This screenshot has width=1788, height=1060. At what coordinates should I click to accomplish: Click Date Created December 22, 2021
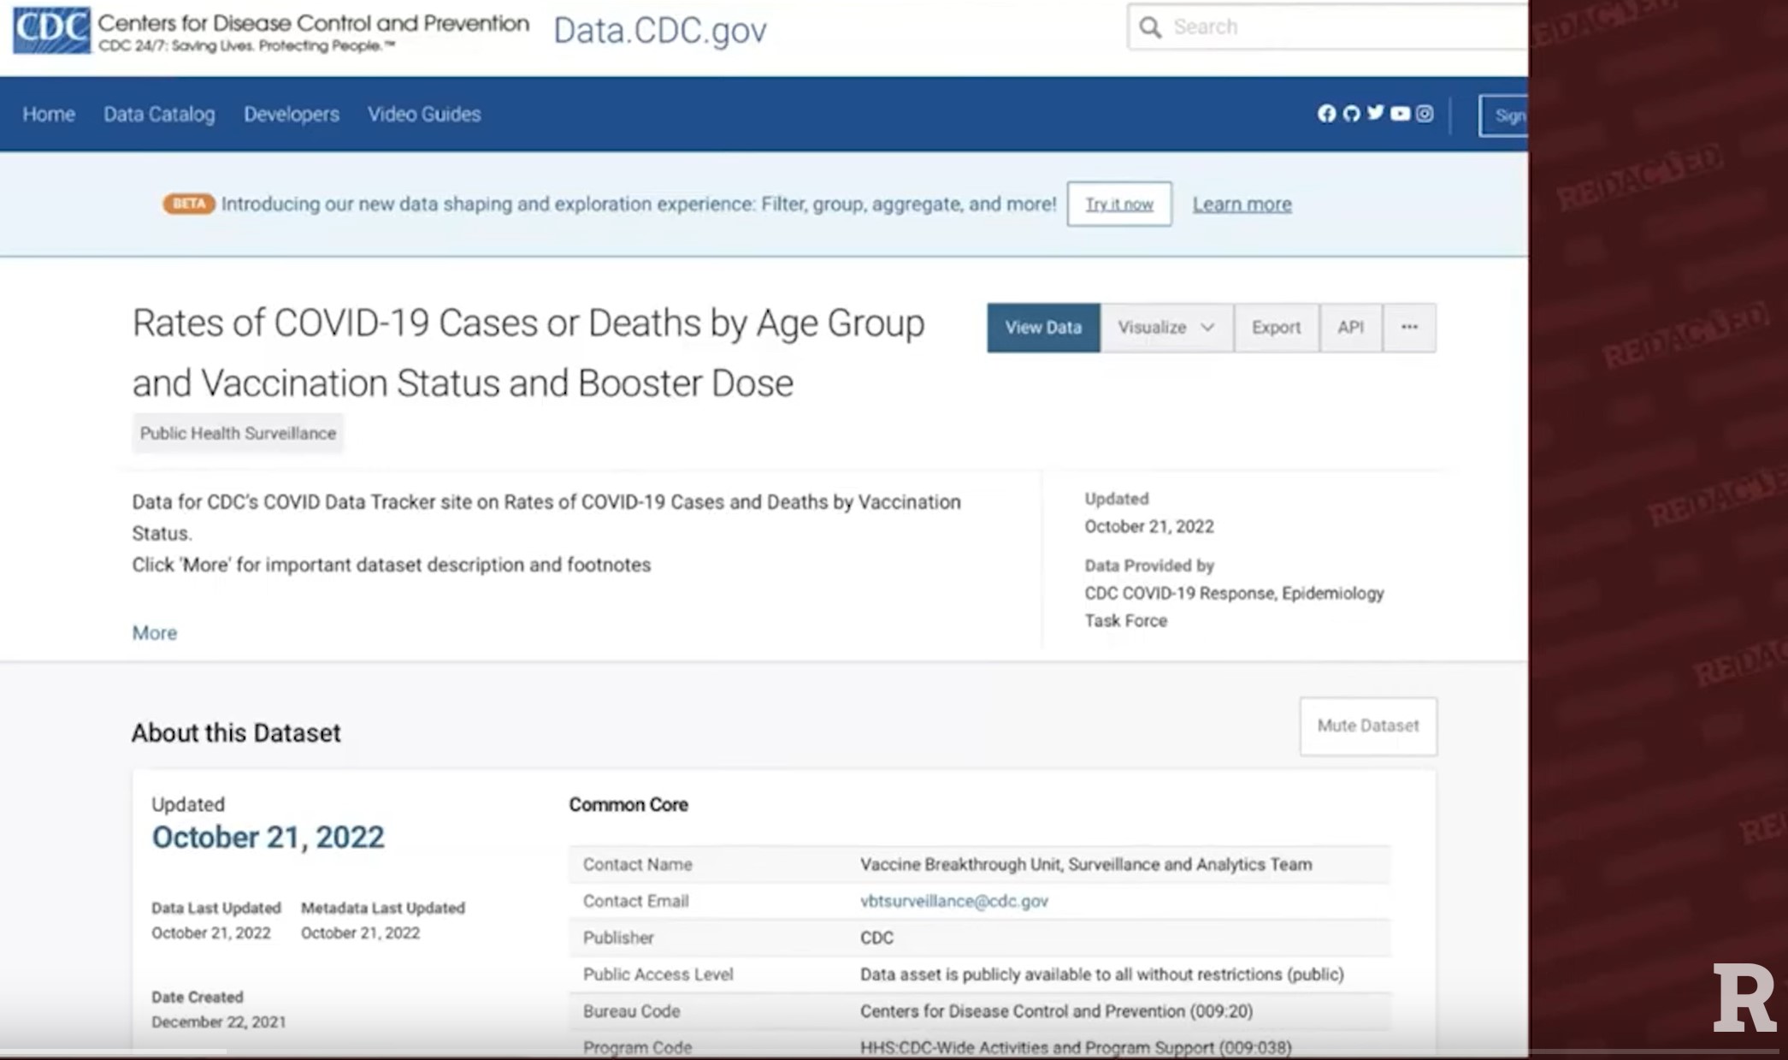click(x=219, y=1022)
